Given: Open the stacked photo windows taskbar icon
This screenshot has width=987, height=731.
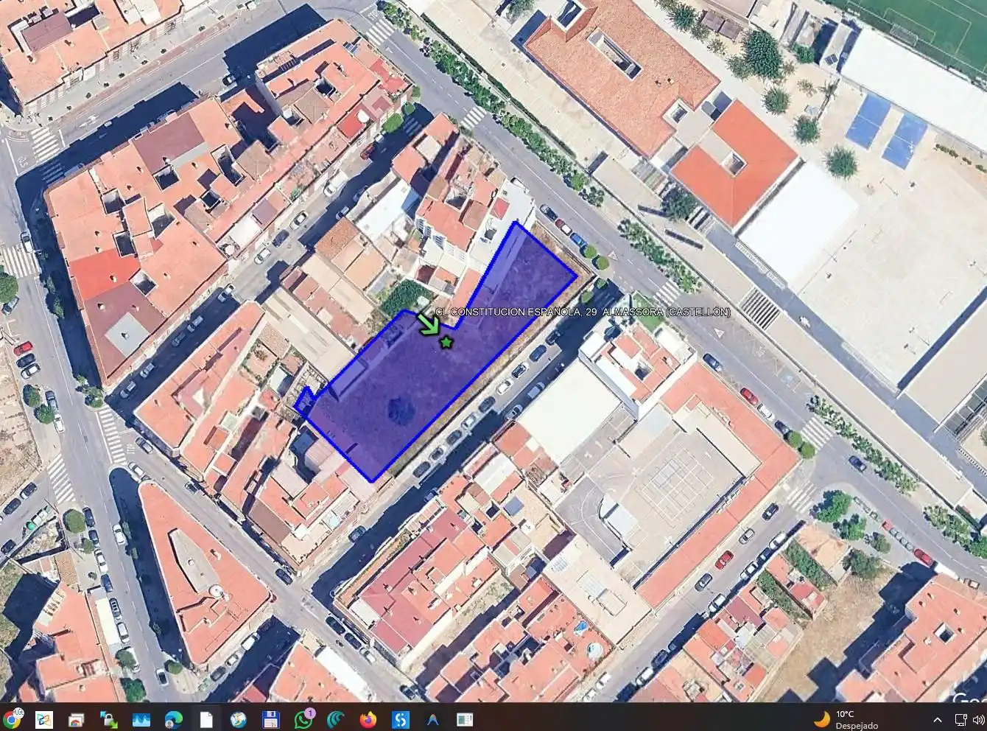Looking at the screenshot, I should (77, 719).
